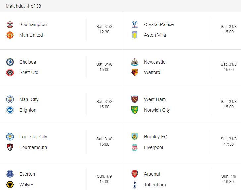This screenshot has height=190, width=241.
Task: Open the Sheff Utd team name
Action: (29, 72)
